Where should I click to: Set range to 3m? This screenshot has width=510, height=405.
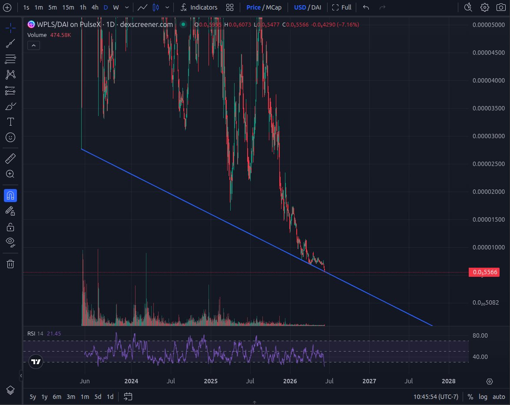[x=71, y=397]
